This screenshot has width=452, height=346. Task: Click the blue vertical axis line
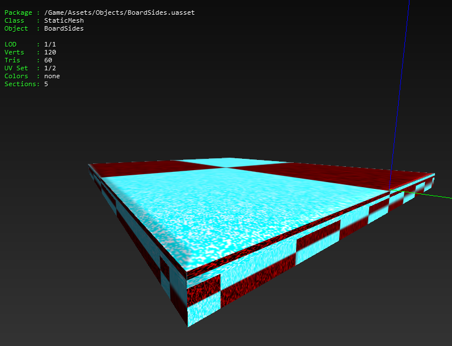pyautogui.click(x=399, y=95)
